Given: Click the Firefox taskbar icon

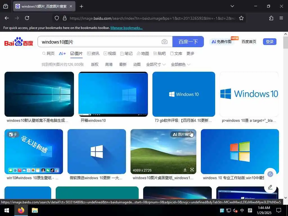Looking at the screenshot, I should (x=21, y=210).
